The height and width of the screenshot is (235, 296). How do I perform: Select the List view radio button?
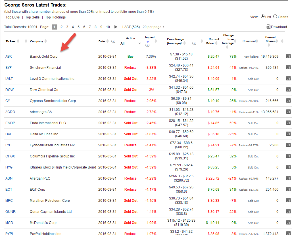[x=262, y=16]
